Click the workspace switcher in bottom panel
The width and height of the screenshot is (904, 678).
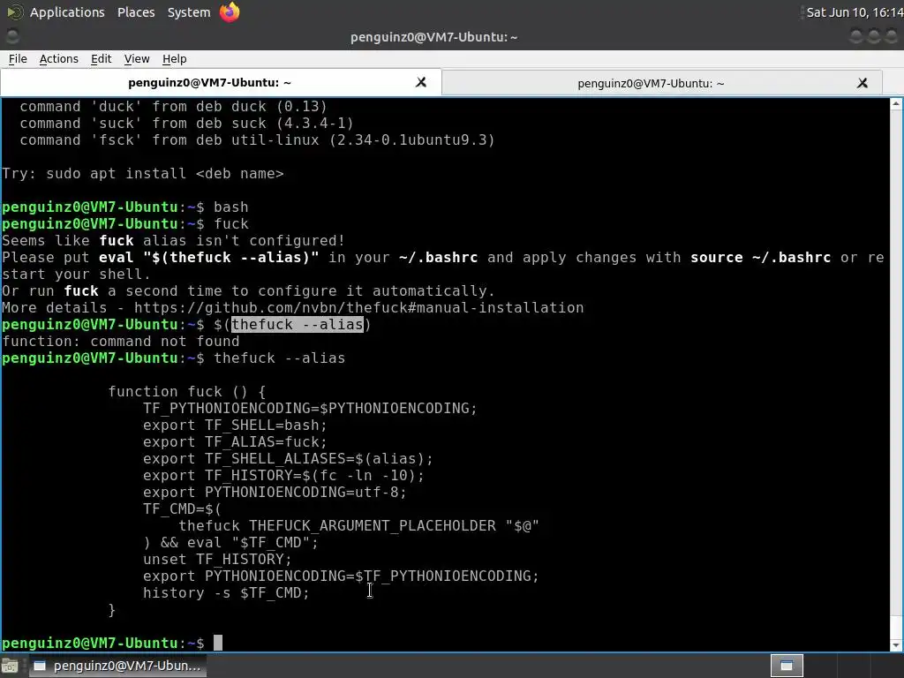[787, 666]
